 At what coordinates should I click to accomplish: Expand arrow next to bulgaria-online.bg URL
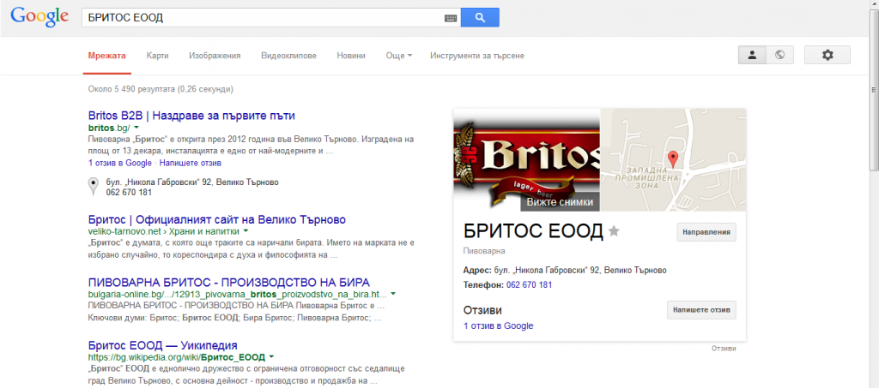[393, 293]
